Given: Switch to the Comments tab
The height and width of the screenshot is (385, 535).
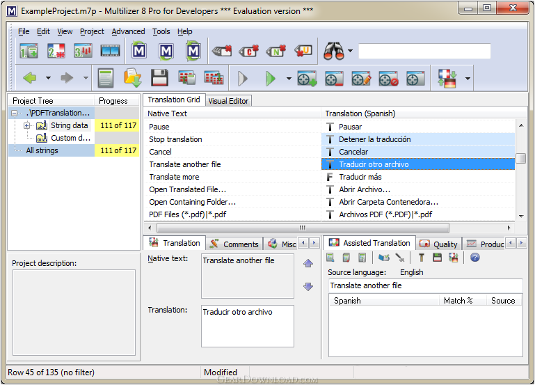Looking at the screenshot, I should [234, 244].
